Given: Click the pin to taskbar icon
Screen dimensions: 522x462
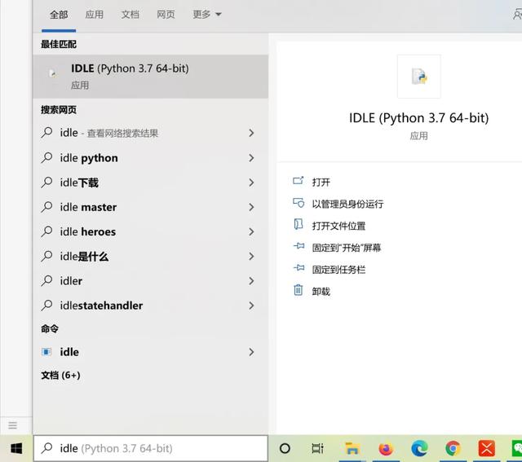Looking at the screenshot, I should point(299,268).
